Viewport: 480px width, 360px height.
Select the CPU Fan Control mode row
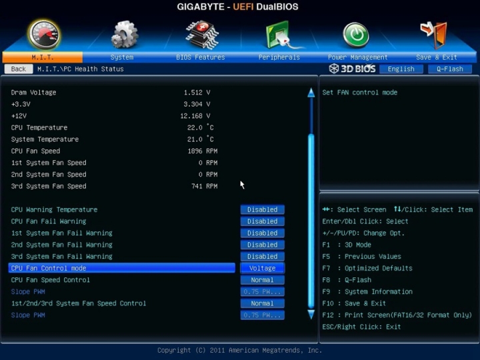(122, 268)
